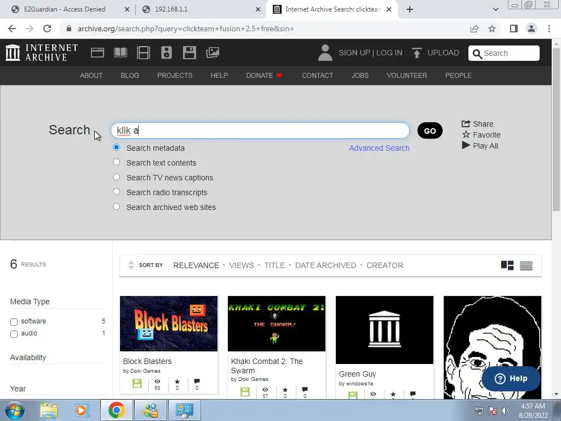Viewport: 561px width, 421px height.
Task: Check the software media type filter
Action: 14,322
